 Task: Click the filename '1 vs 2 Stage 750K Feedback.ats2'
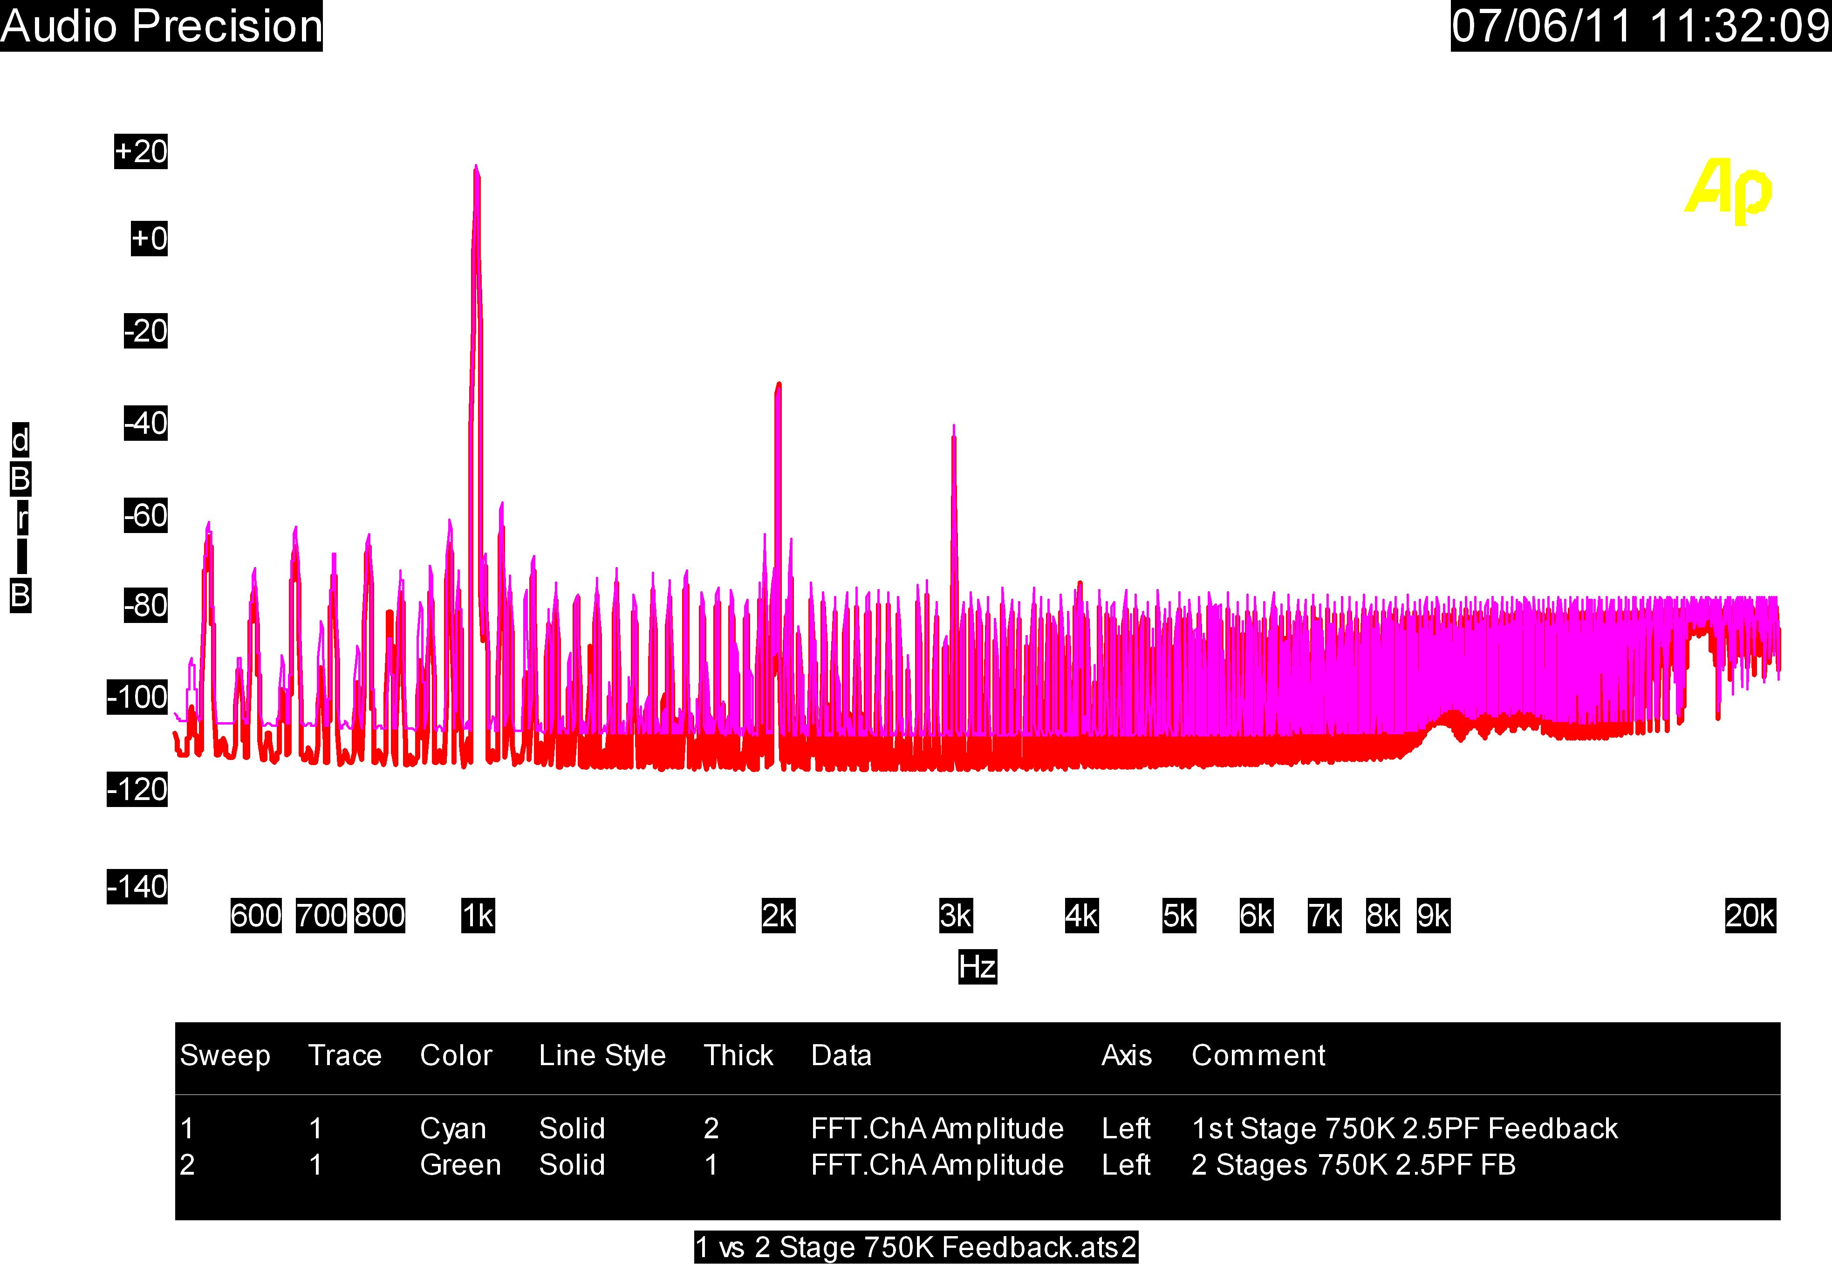pos(916,1247)
